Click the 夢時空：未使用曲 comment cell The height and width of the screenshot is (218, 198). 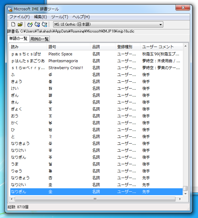(161, 61)
